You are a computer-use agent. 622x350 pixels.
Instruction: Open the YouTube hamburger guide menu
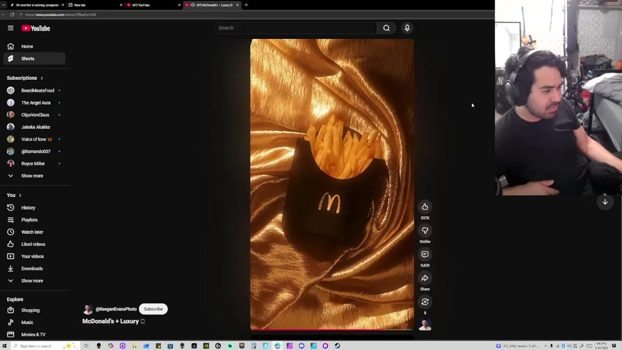click(x=10, y=28)
